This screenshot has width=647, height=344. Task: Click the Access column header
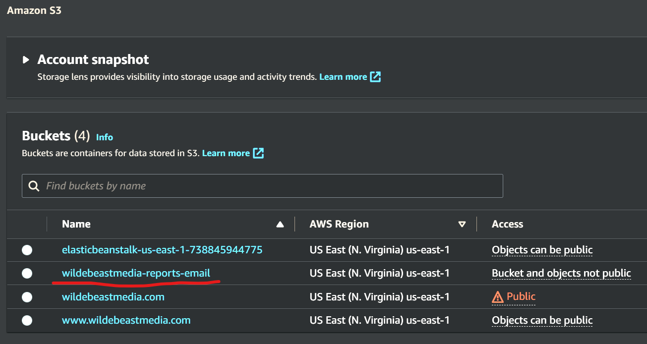coord(507,224)
